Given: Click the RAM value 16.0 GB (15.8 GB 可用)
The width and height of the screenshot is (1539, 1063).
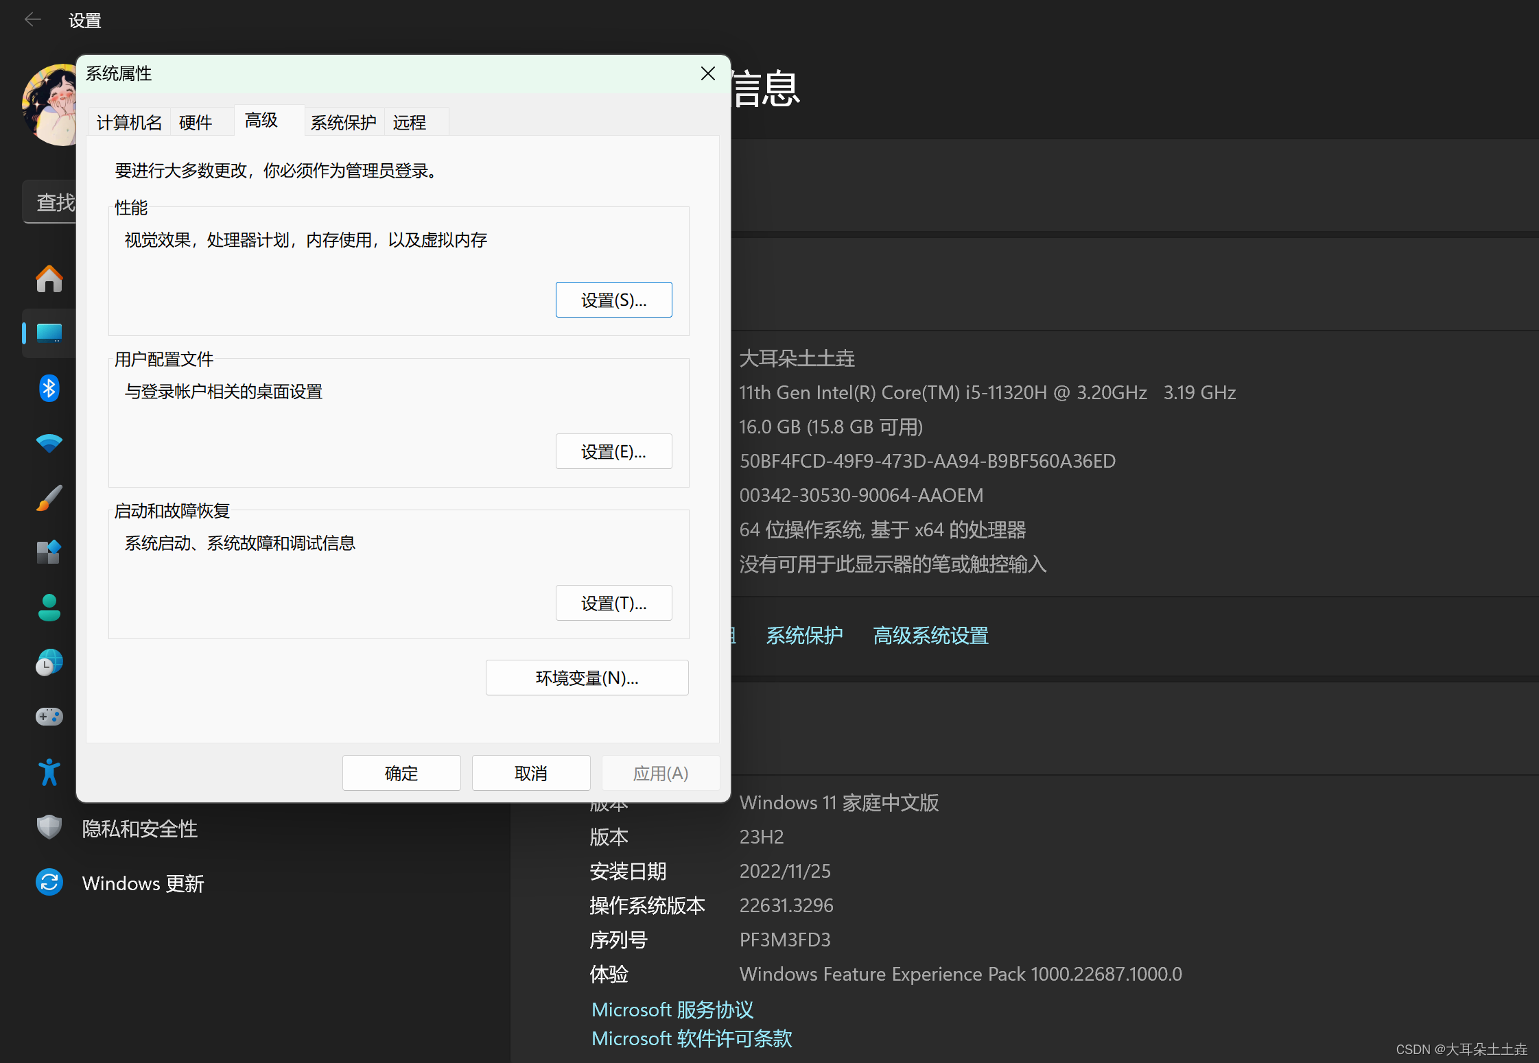Looking at the screenshot, I should pos(831,427).
